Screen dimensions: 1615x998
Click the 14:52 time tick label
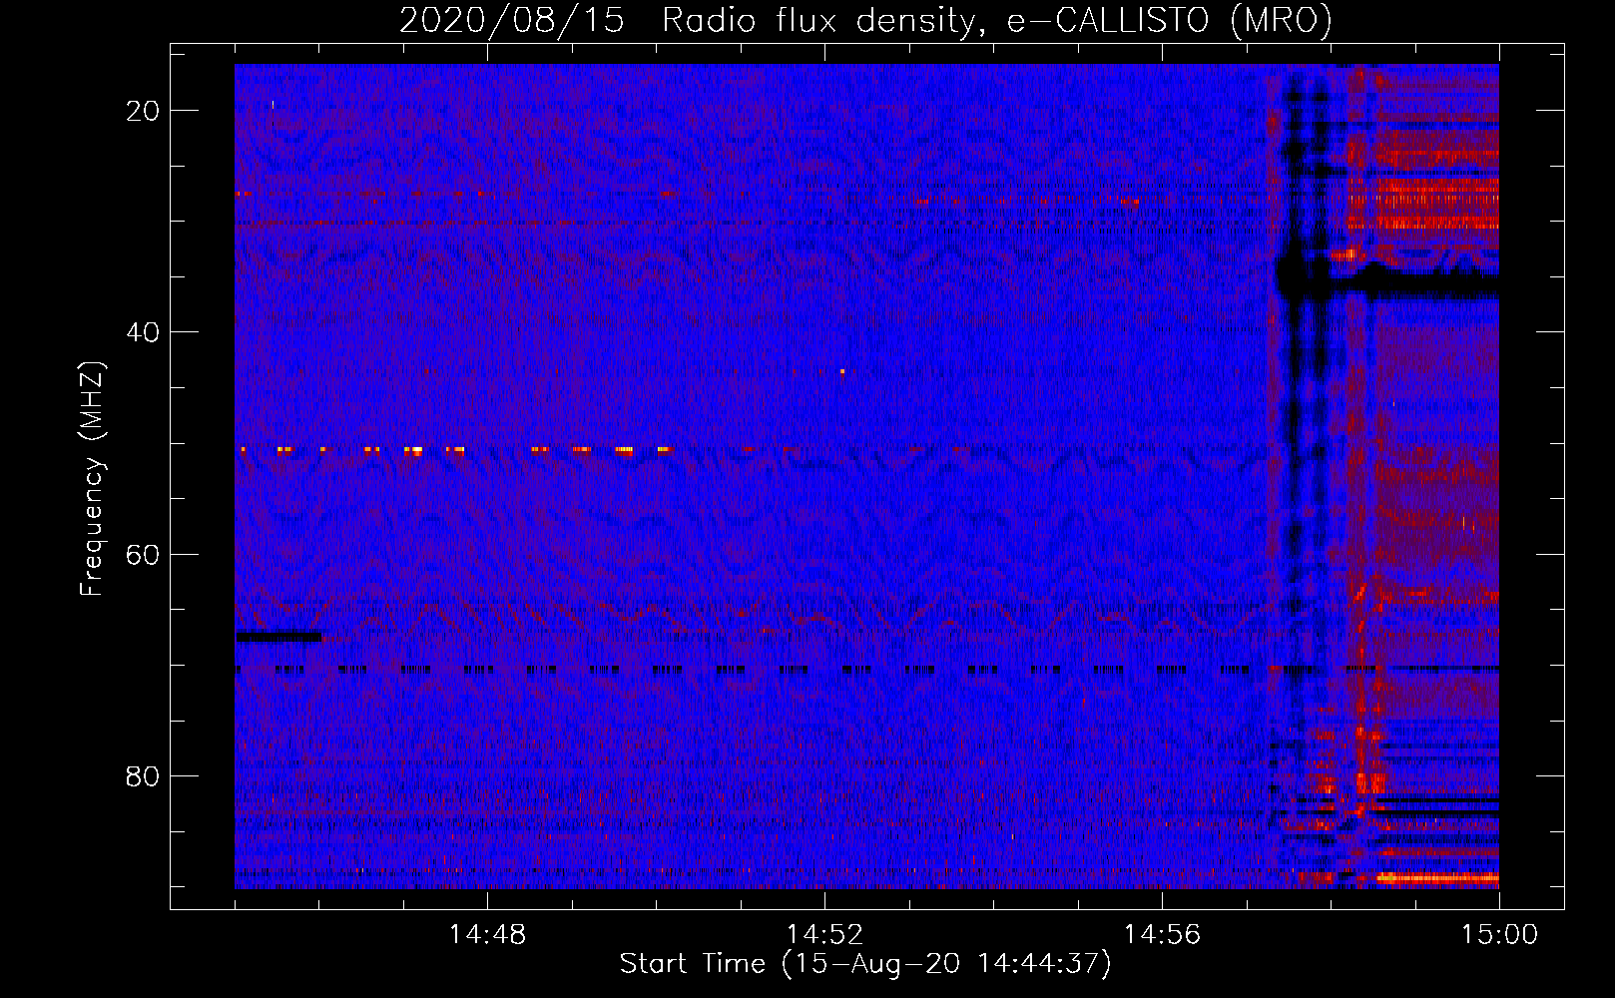point(824,935)
